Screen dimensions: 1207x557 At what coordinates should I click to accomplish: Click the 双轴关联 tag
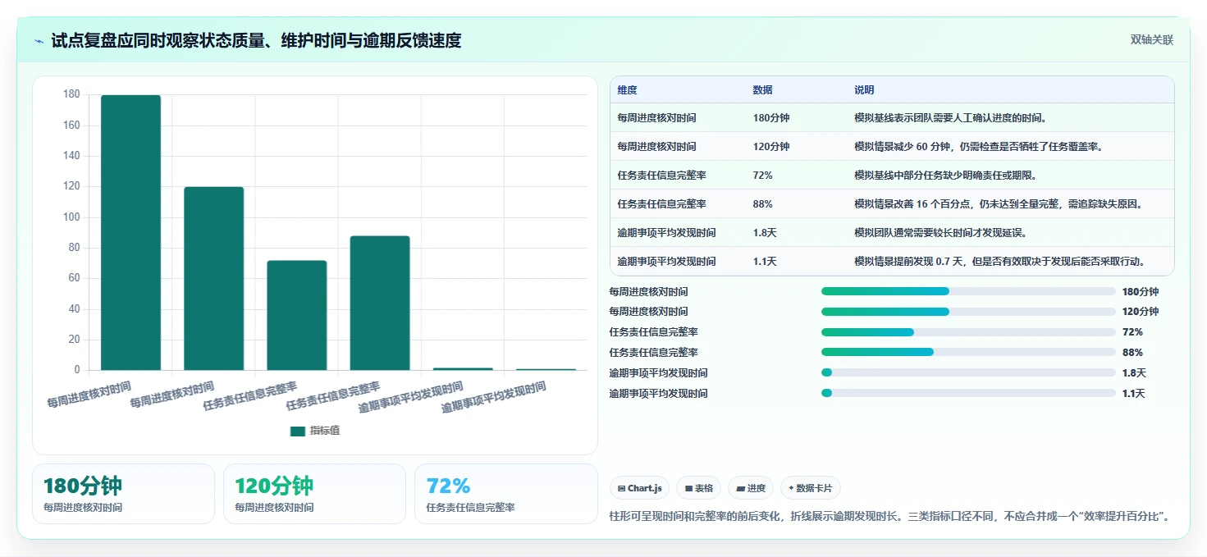click(1152, 40)
